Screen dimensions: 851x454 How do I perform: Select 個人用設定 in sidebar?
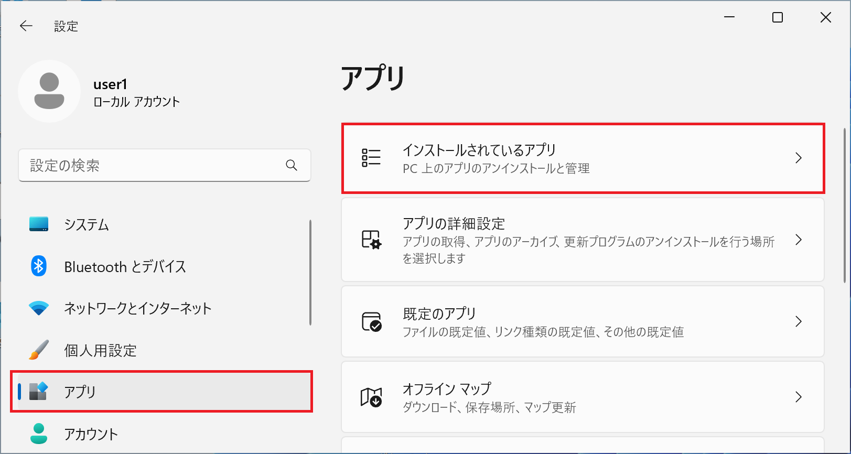coord(163,350)
